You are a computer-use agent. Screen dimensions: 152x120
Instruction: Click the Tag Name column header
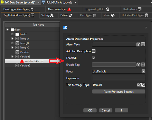pos(32,25)
